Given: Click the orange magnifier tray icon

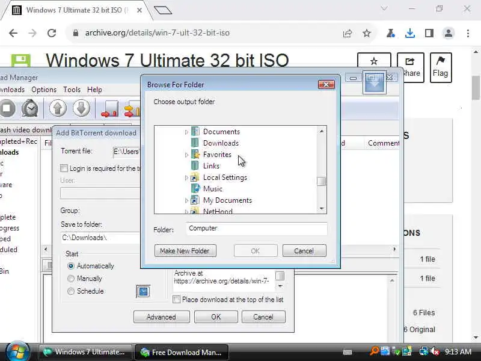Looking at the screenshot, I should click(373, 351).
